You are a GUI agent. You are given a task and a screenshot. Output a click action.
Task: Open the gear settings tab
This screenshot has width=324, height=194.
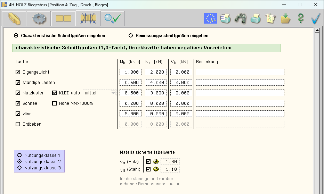tap(39, 19)
